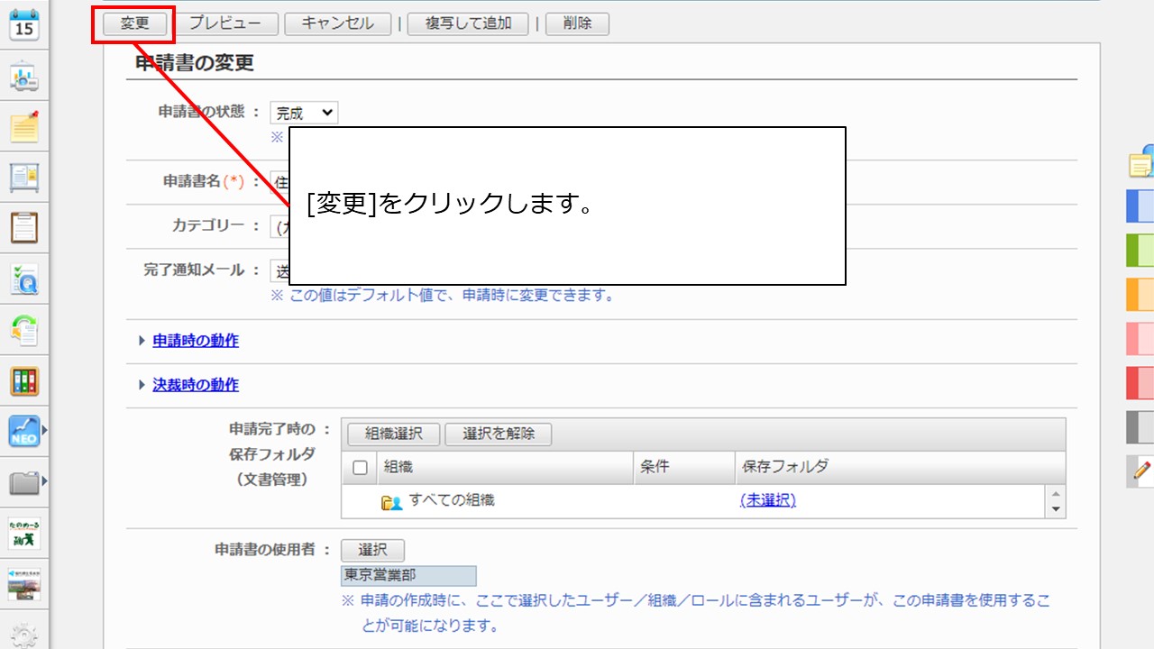Select the green color tag swatch
Image resolution: width=1154 pixels, height=649 pixels.
(x=1140, y=250)
